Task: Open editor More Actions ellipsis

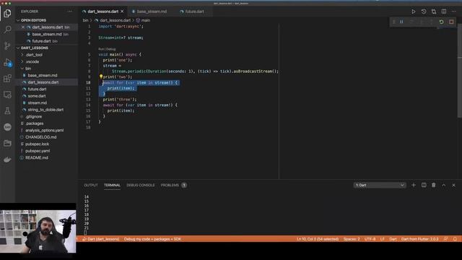Action: [x=454, y=12]
